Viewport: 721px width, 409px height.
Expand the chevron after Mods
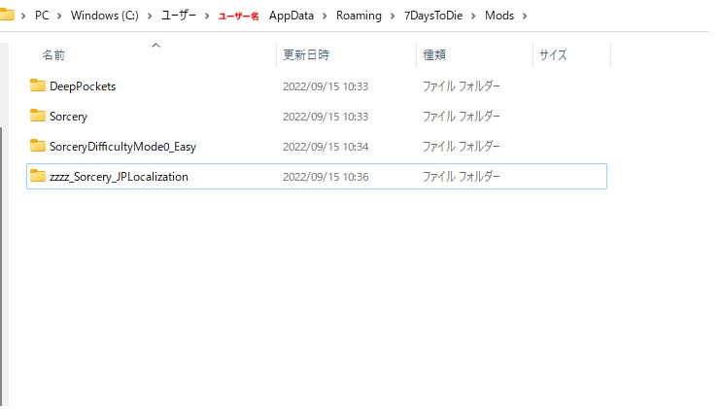point(525,17)
